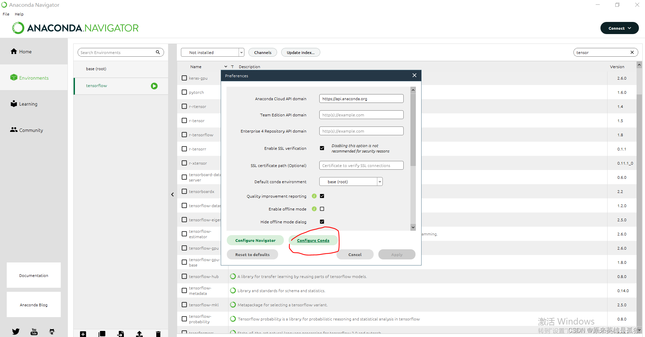Run the tensorflow environment play icon
Screen dimensions: 645x337
pos(154,86)
